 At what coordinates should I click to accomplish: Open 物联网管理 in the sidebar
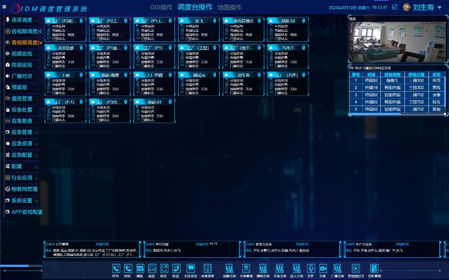(x=24, y=189)
